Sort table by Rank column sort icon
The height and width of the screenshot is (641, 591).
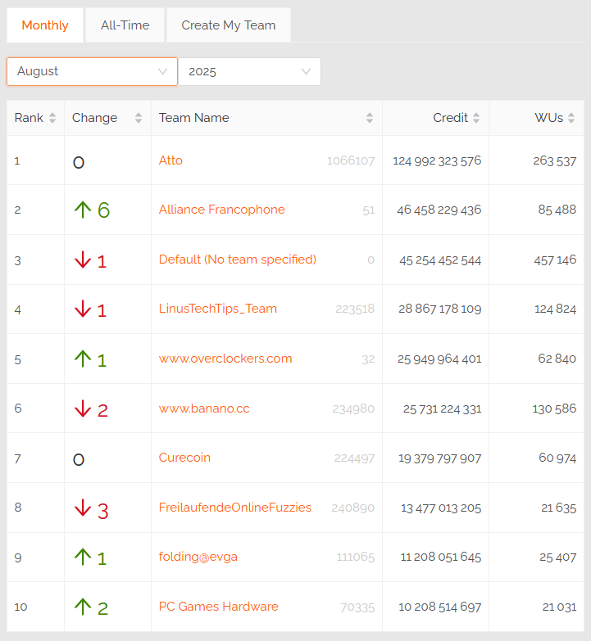tap(52, 118)
